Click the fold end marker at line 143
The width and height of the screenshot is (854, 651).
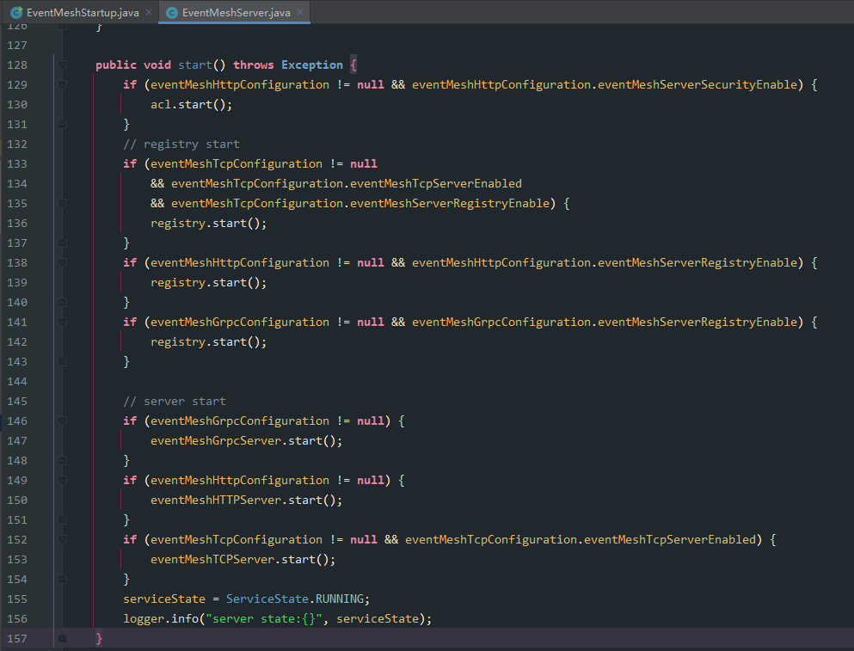pos(63,362)
